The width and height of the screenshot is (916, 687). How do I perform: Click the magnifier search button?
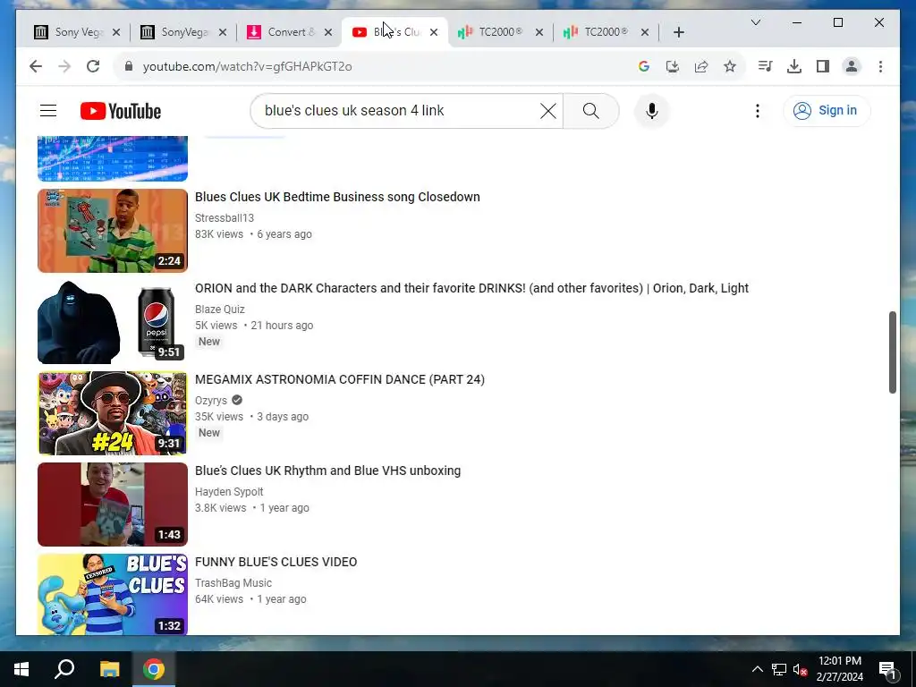pos(590,111)
